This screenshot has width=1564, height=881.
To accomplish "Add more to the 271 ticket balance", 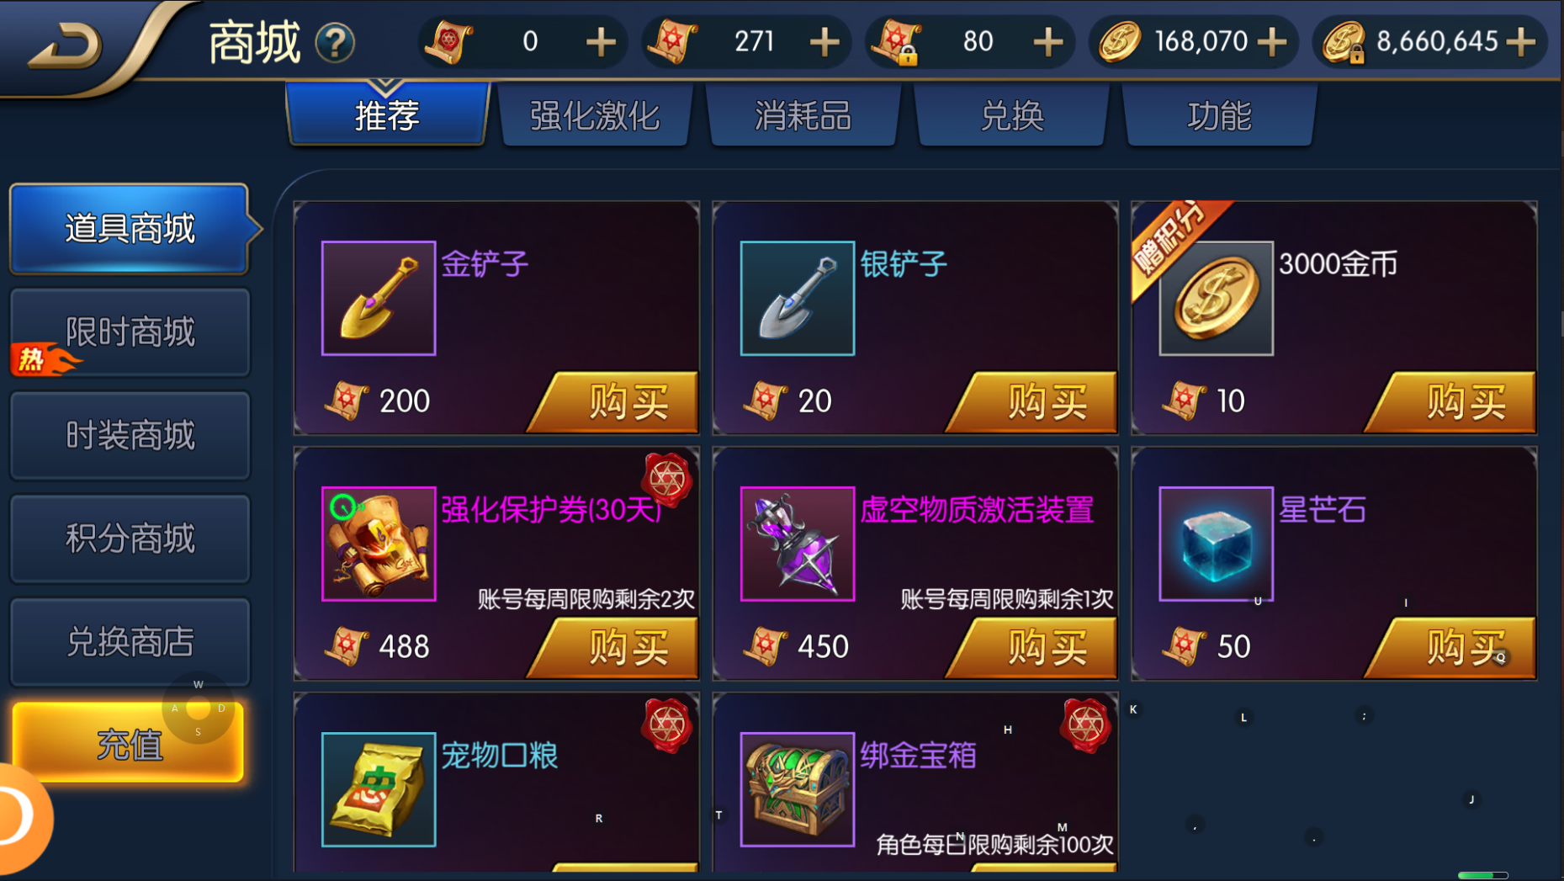I will (x=824, y=41).
